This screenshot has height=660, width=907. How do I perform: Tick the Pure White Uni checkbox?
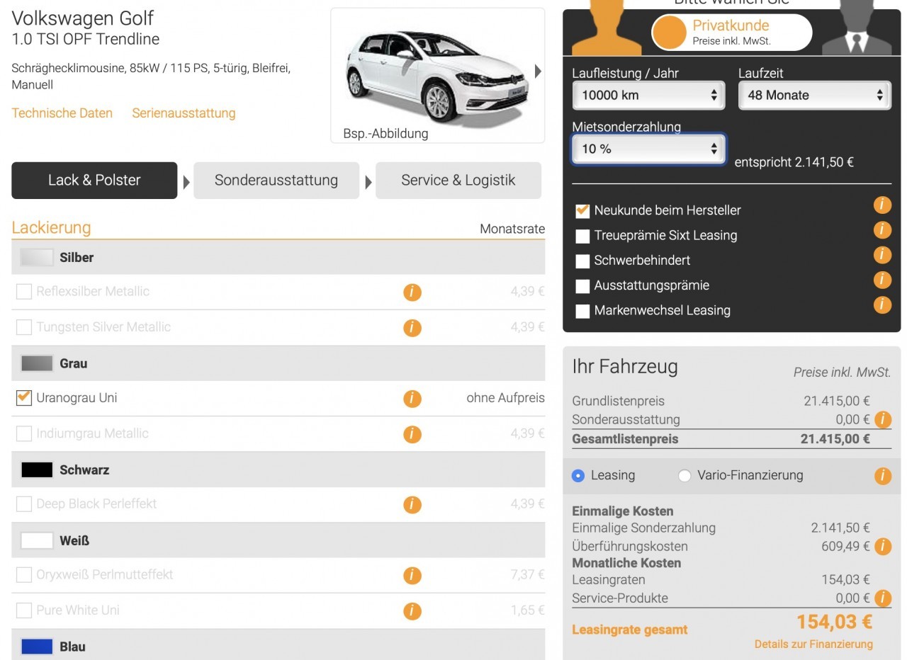click(24, 610)
